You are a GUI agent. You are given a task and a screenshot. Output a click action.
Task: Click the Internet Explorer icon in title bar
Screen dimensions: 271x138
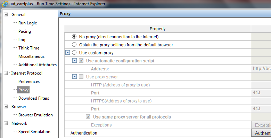pos(5,4)
